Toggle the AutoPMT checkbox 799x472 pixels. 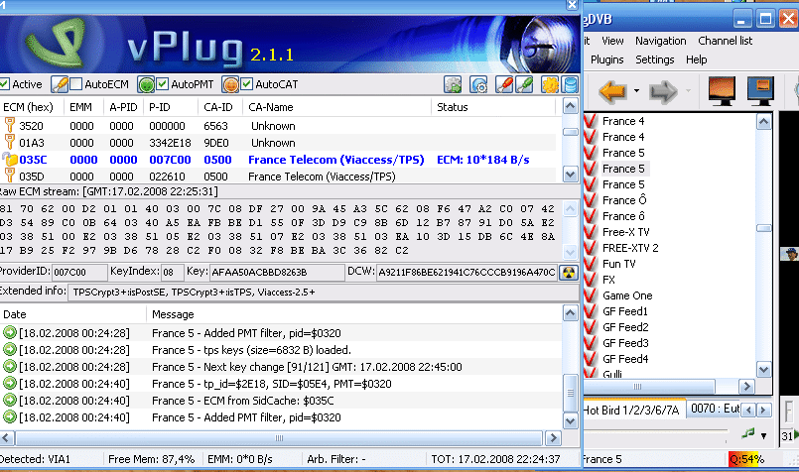tap(163, 84)
